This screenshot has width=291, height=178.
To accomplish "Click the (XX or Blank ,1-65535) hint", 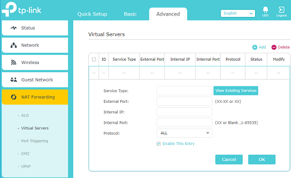I will click(x=237, y=123).
